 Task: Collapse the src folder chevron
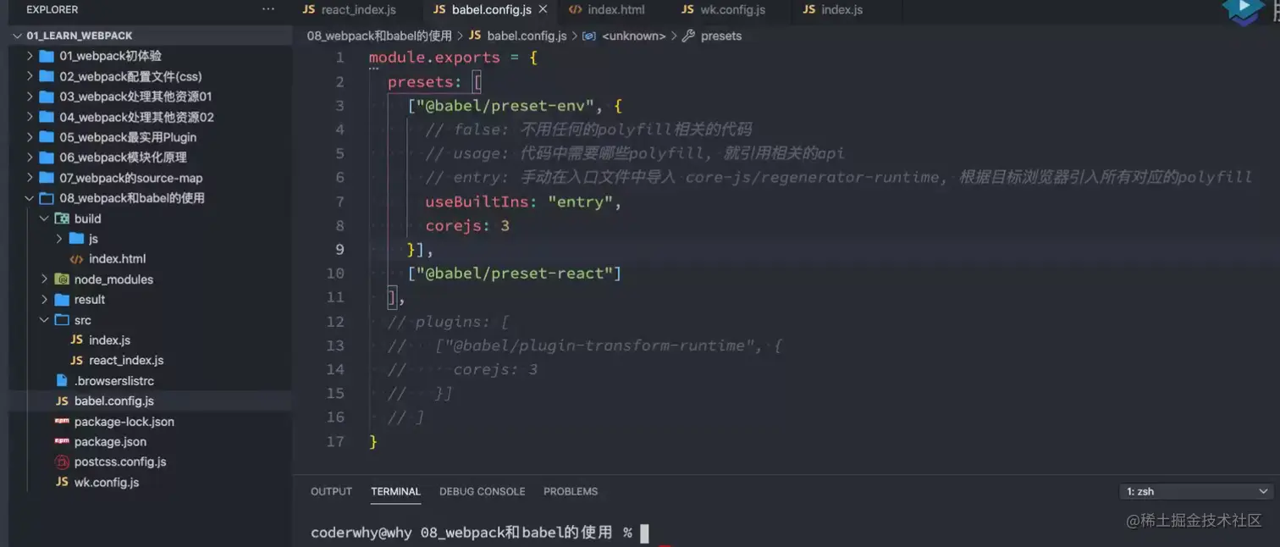point(44,320)
